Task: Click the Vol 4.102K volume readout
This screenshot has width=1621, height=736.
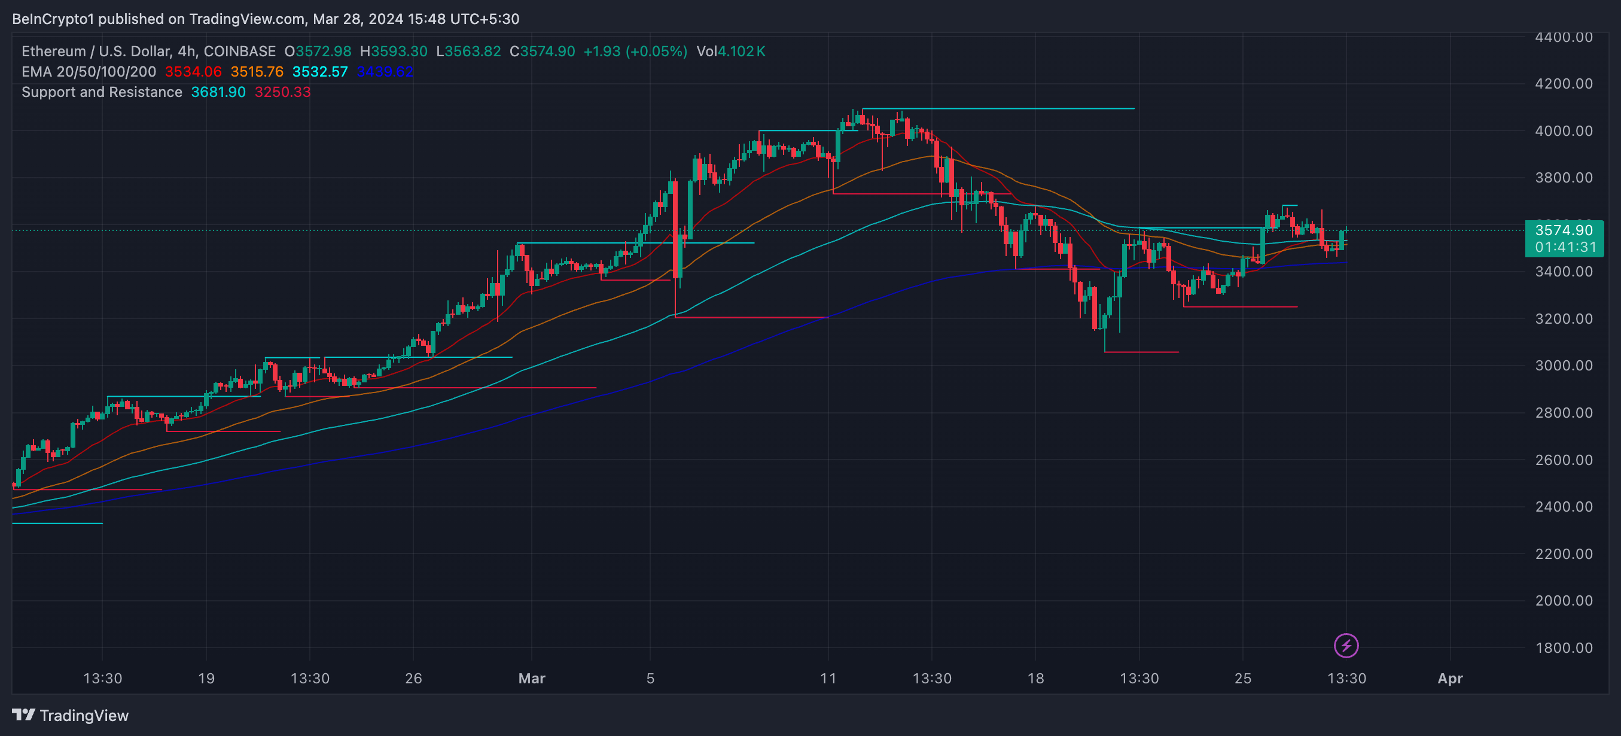Action: click(x=730, y=51)
